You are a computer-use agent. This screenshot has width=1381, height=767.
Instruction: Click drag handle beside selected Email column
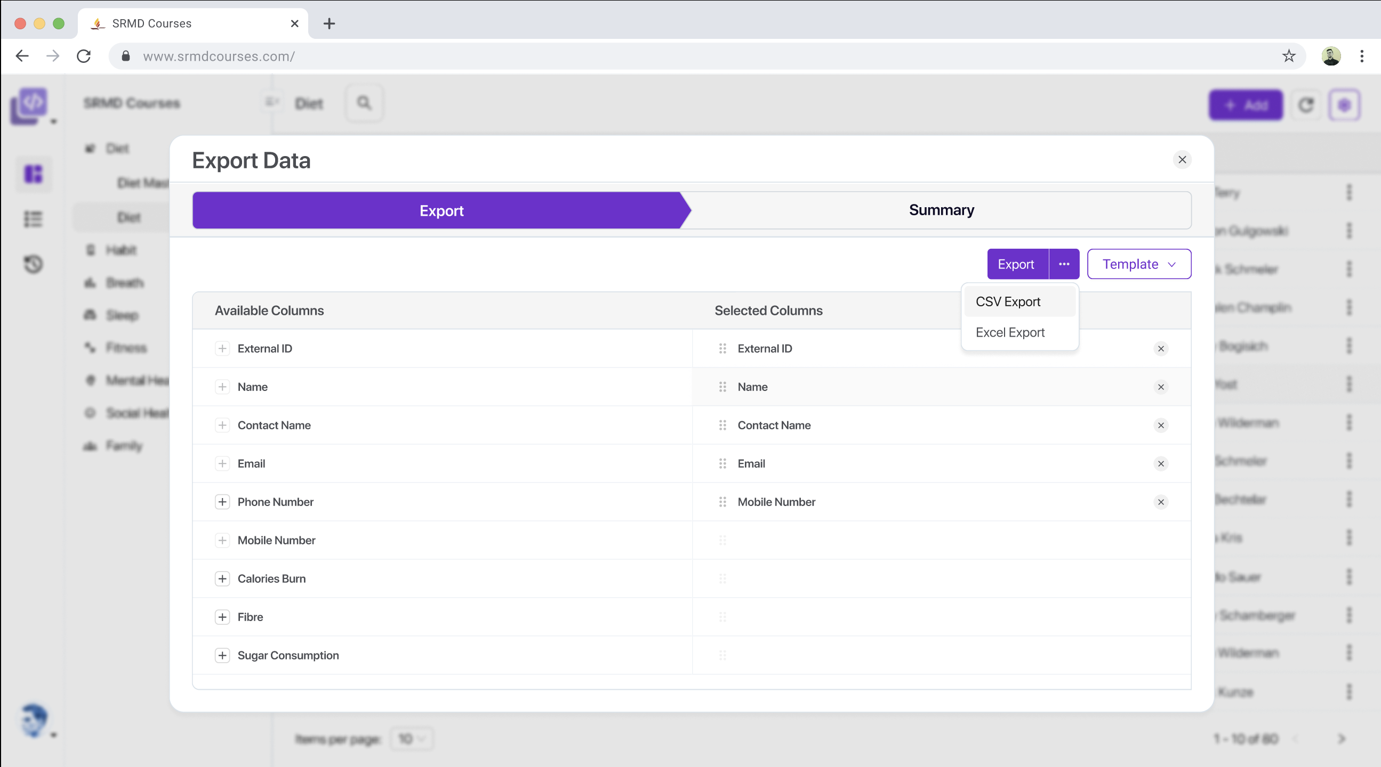point(722,463)
